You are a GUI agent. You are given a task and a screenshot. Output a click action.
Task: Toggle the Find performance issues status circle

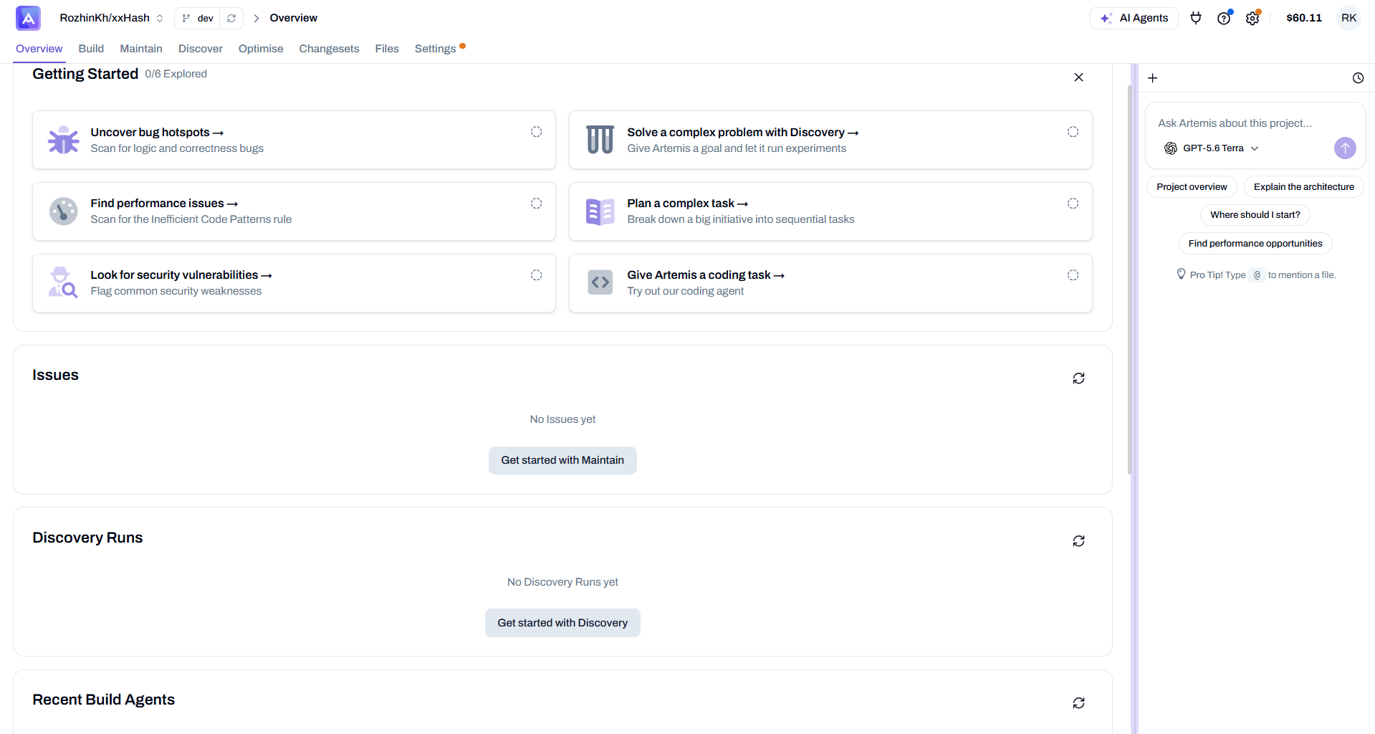coord(536,204)
